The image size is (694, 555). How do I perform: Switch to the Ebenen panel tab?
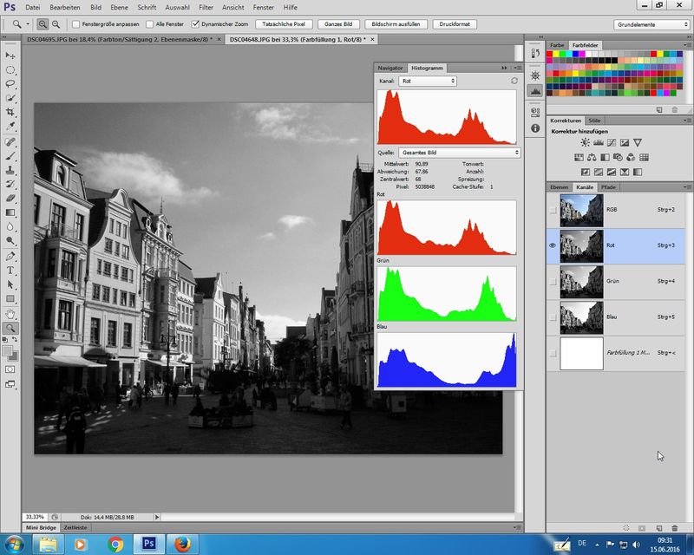point(560,187)
